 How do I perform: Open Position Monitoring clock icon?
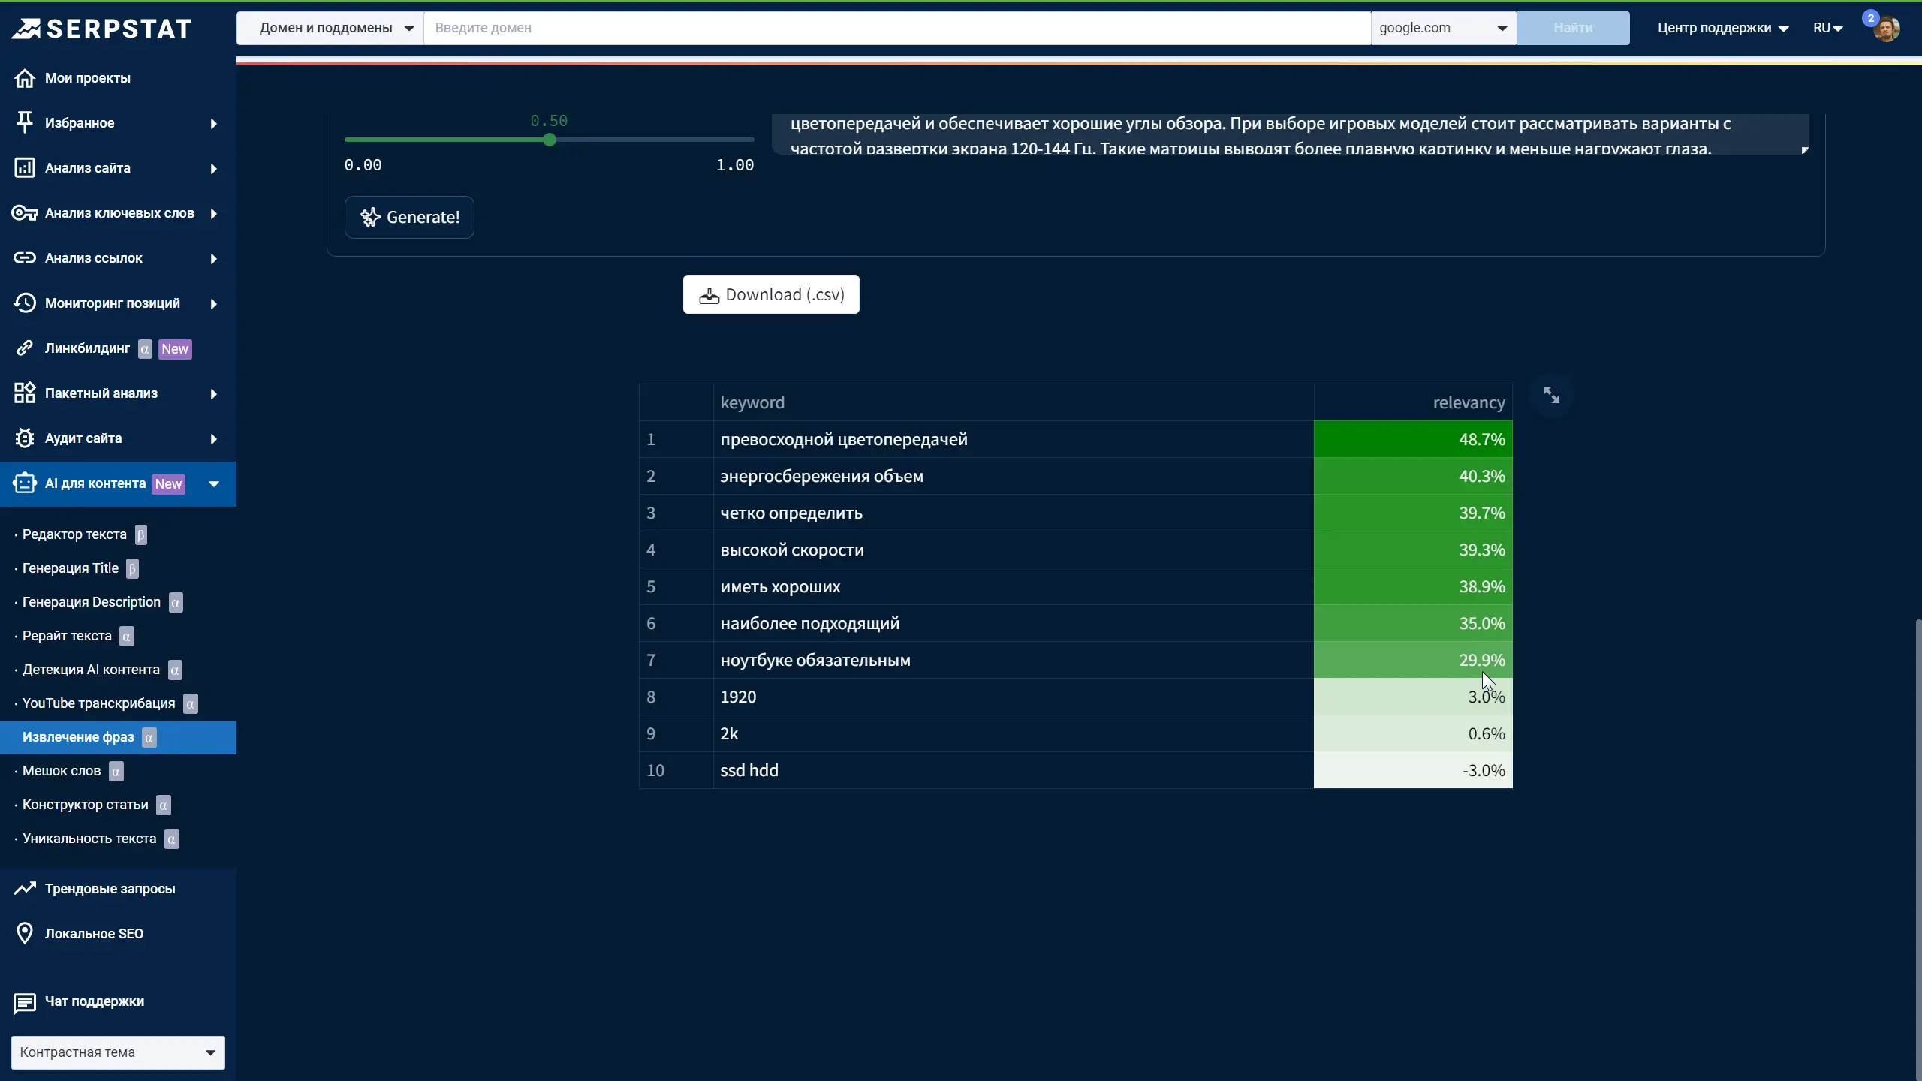coord(25,303)
